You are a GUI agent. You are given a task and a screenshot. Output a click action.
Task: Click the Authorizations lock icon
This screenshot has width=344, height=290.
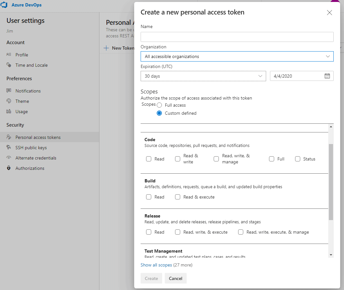9,168
